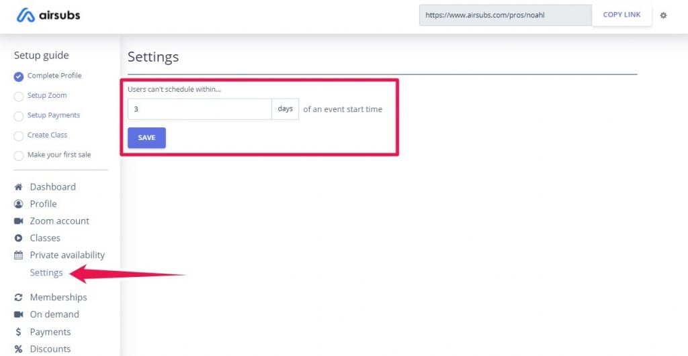The width and height of the screenshot is (688, 356).
Task: Click the Classes play icon
Action: (x=18, y=238)
